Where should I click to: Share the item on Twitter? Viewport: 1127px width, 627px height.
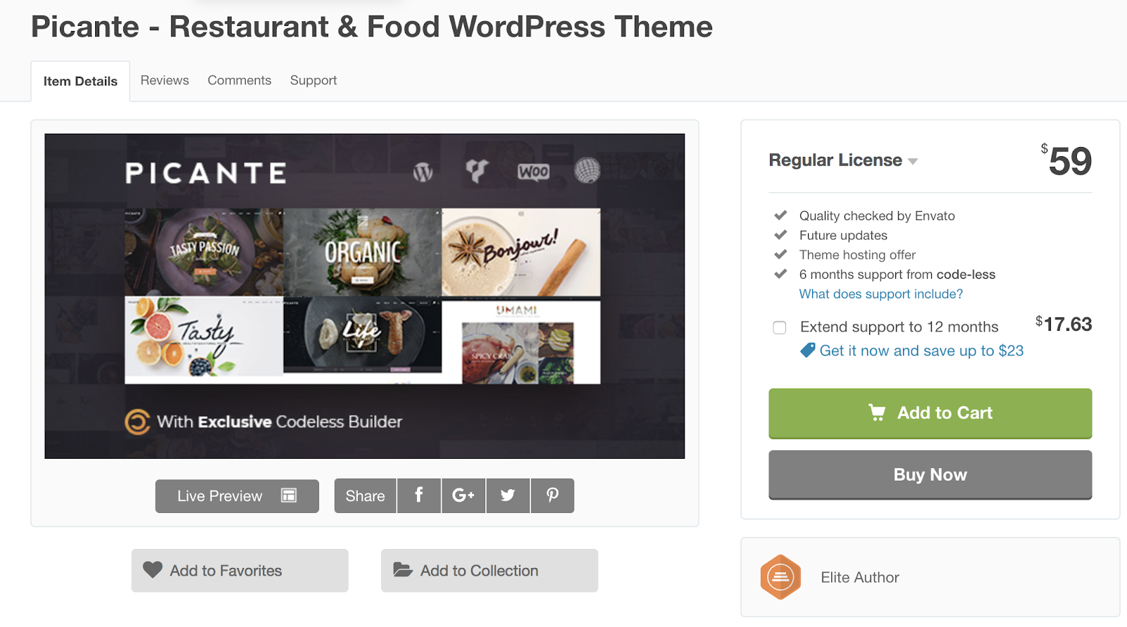(x=508, y=495)
